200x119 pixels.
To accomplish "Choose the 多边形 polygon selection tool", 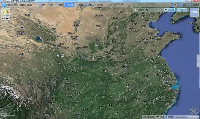I will (80, 5).
